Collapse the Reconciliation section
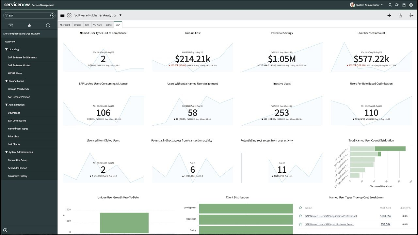The height and width of the screenshot is (235, 418). [x=7, y=81]
